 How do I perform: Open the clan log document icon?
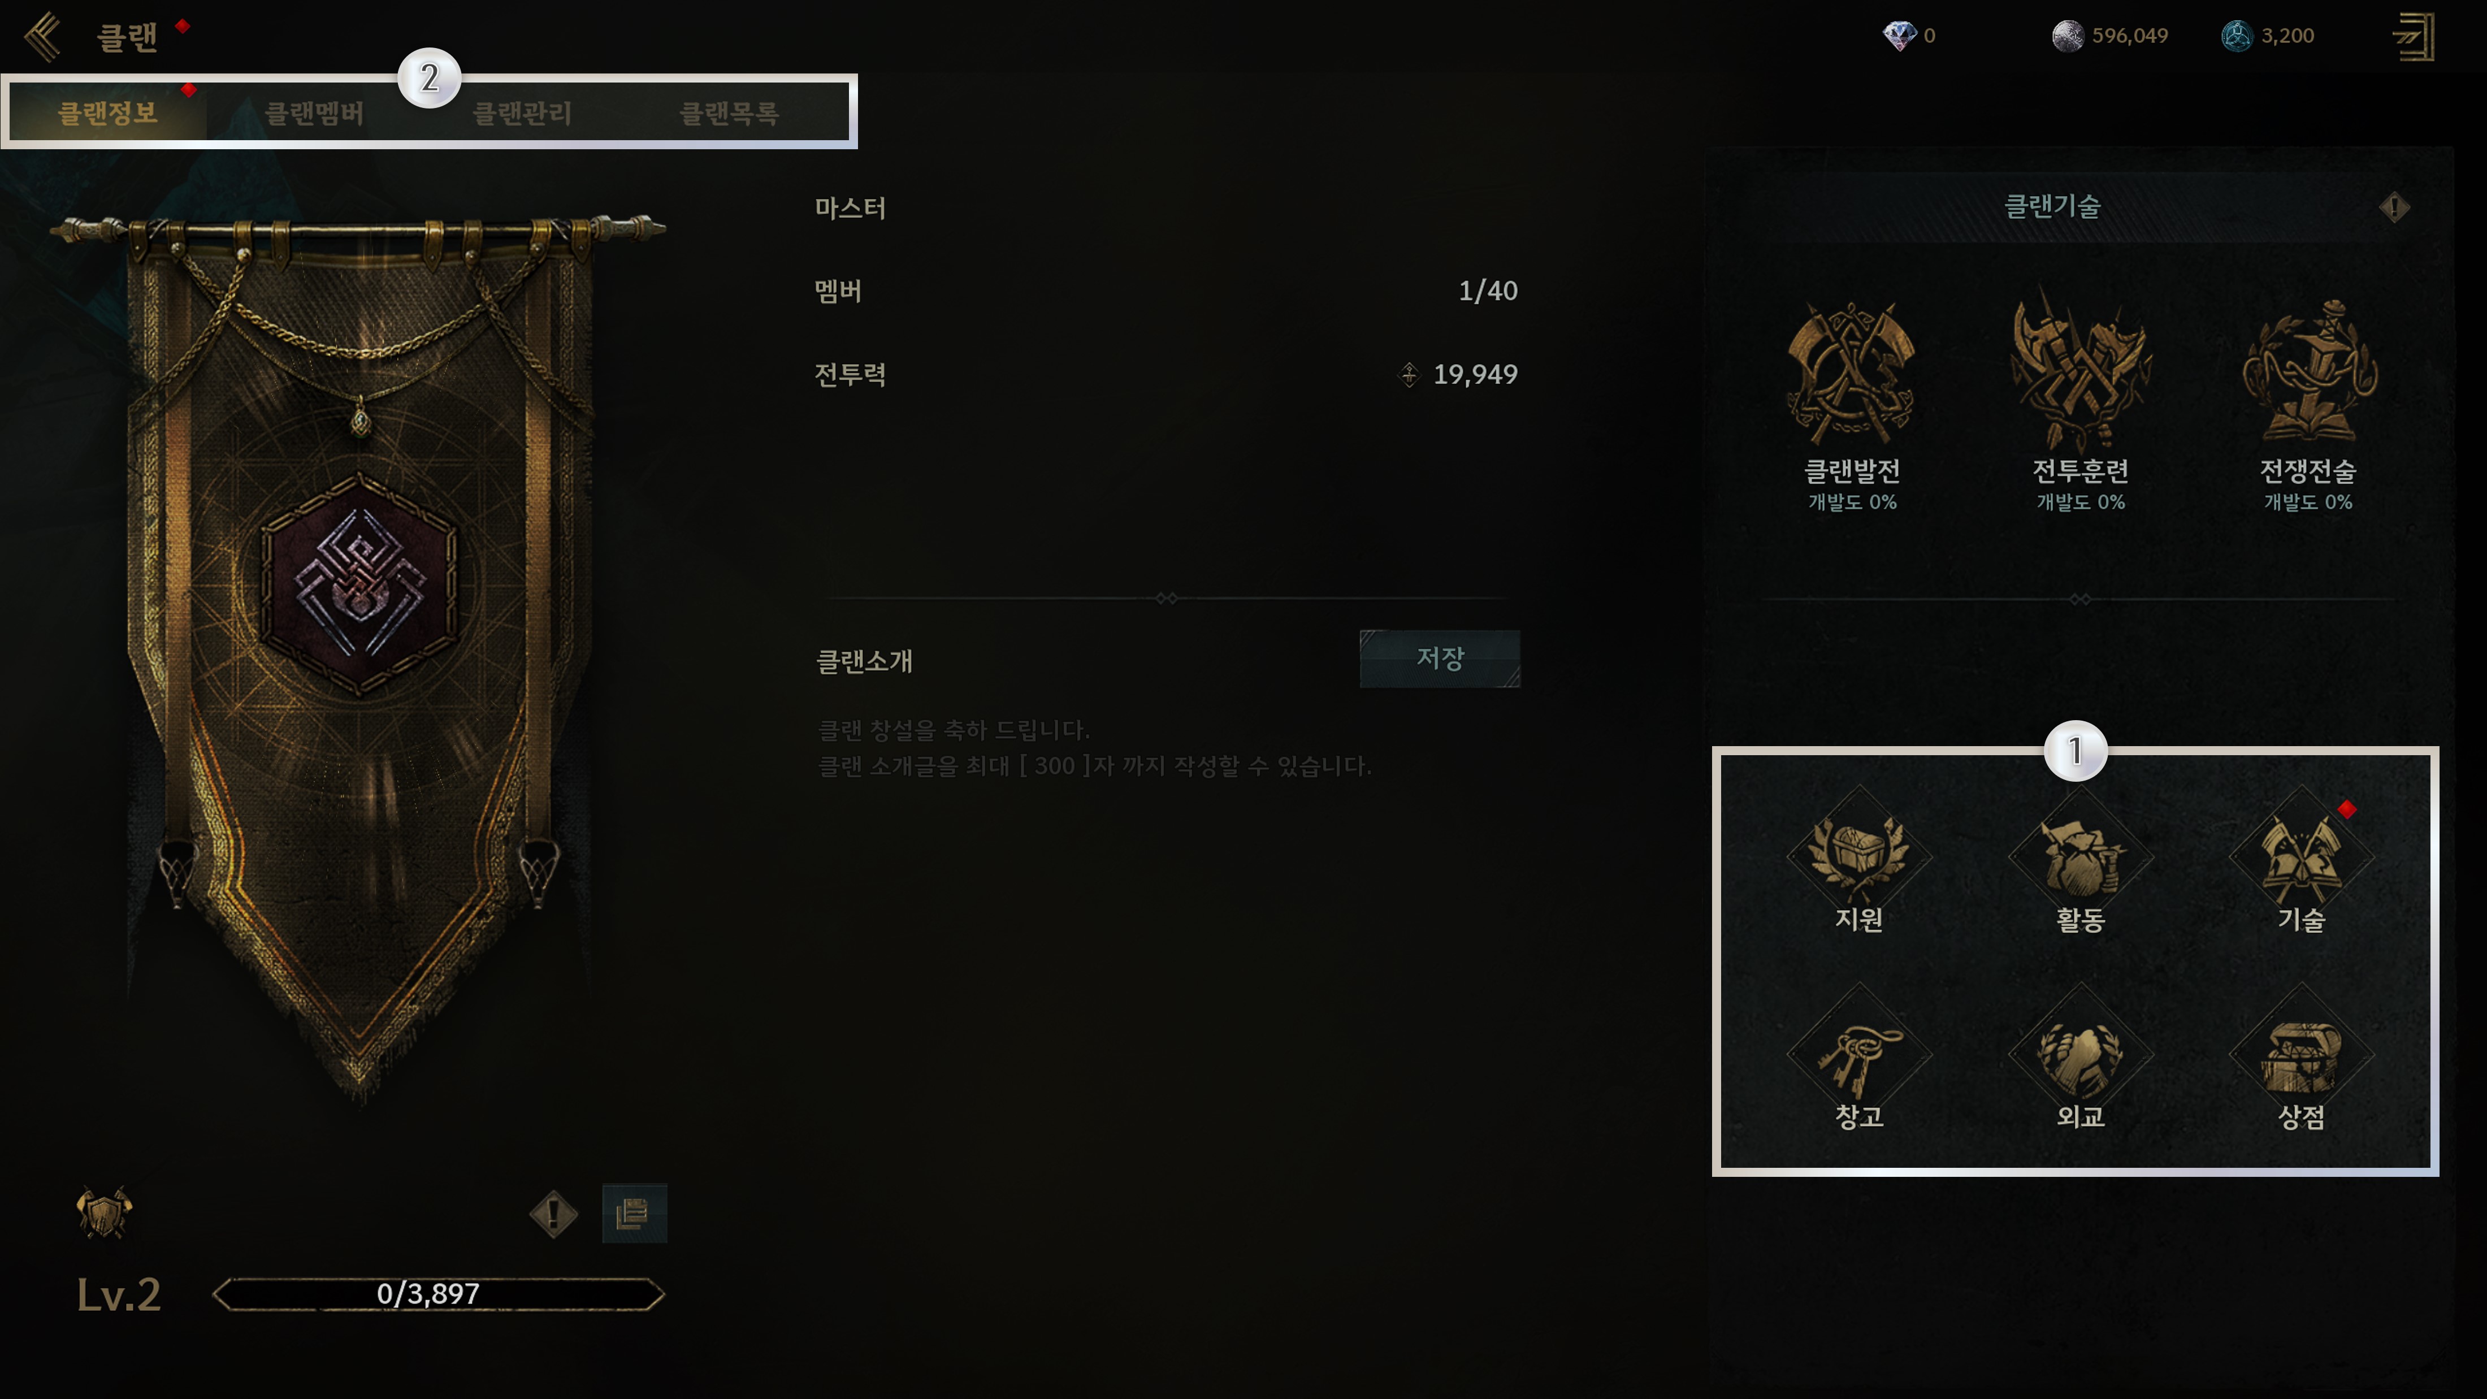click(634, 1214)
